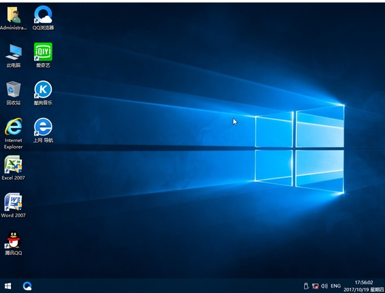Click the 上网导航 shortcut icon
This screenshot has height=293, width=385.
coord(43,127)
